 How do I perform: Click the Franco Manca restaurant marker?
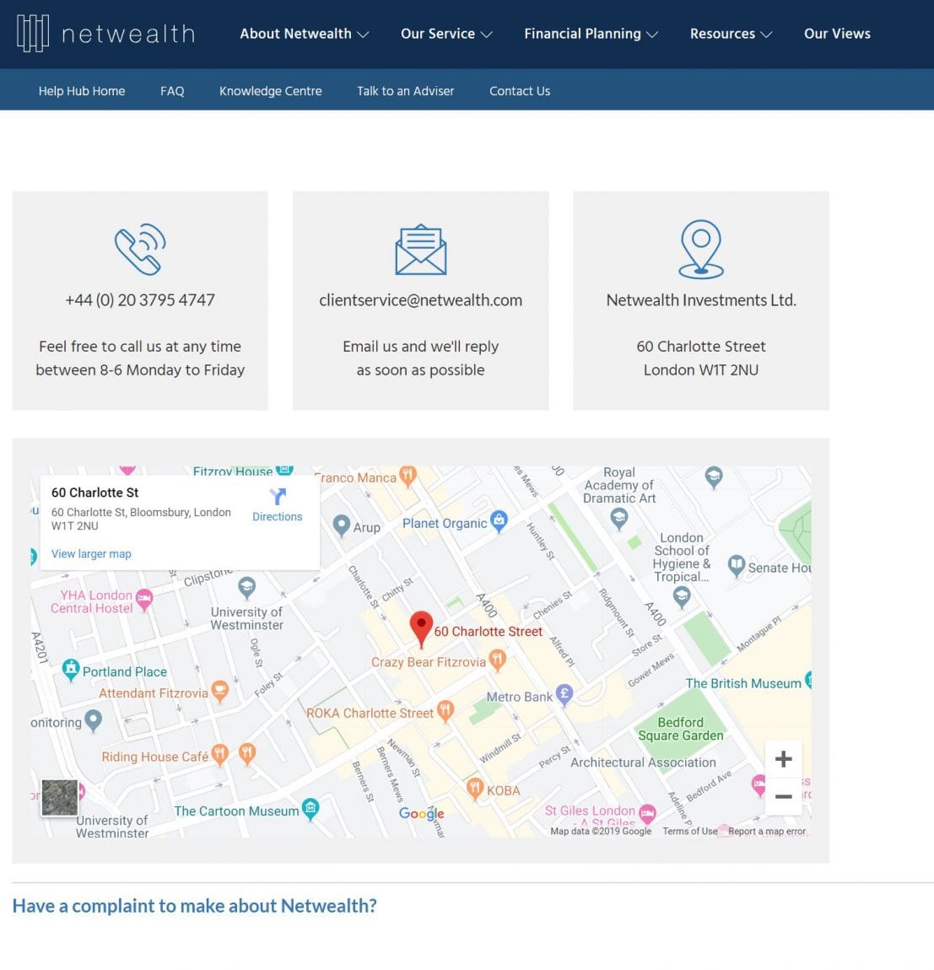click(x=408, y=476)
